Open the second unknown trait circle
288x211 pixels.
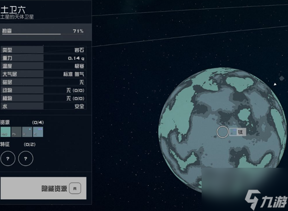(x=26, y=159)
